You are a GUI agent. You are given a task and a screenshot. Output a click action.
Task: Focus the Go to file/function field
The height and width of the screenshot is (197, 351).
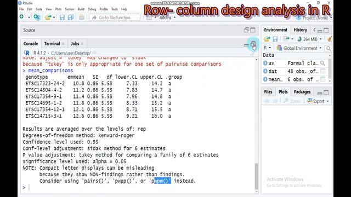[115, 18]
